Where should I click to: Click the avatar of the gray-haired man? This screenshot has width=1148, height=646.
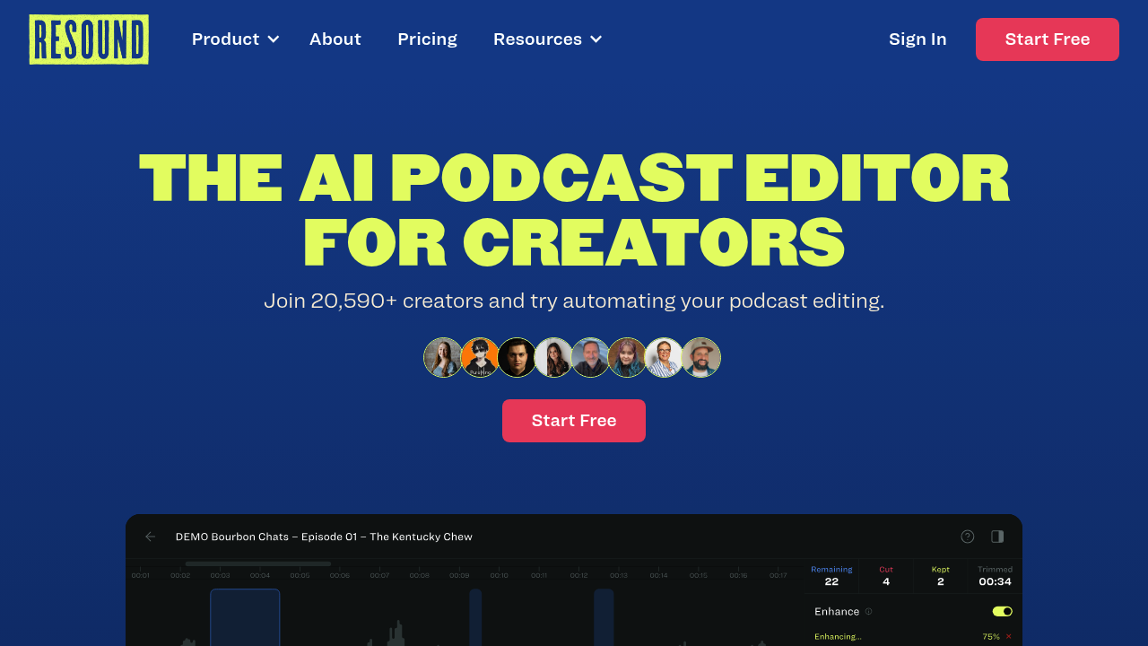pos(590,357)
